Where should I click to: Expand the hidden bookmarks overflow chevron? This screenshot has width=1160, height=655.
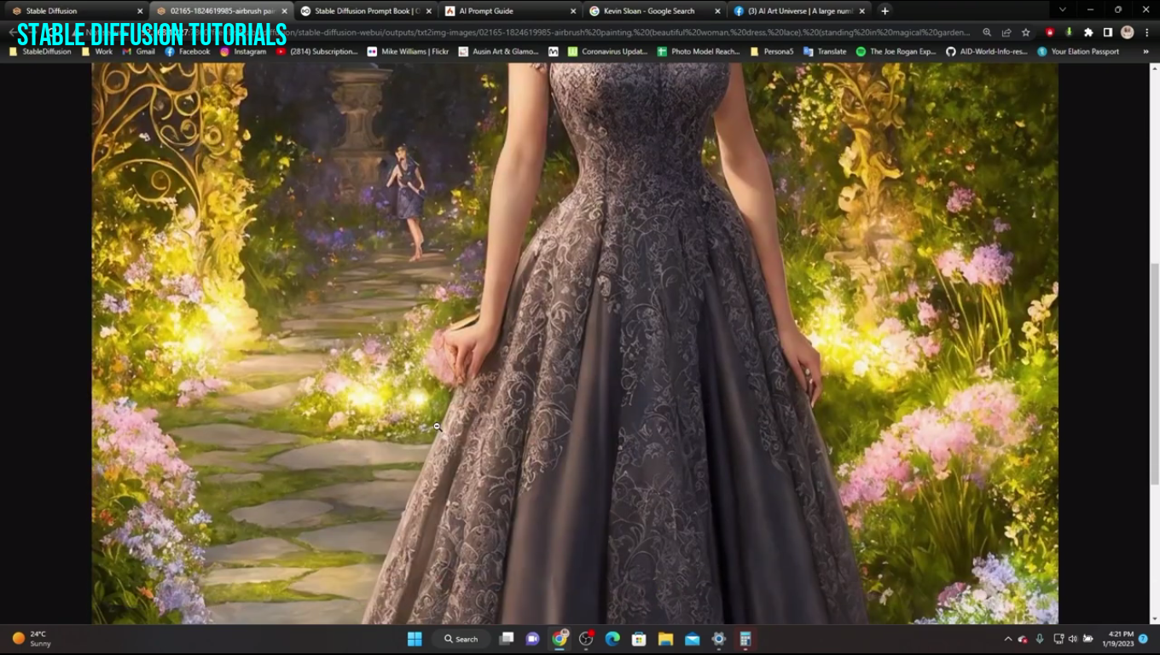pyautogui.click(x=1146, y=51)
